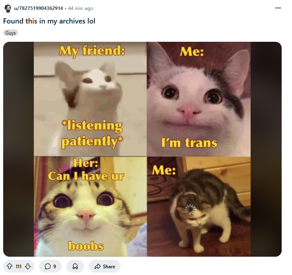Click the loading spinner on the cat's head
Image resolution: width=292 pixels, height=275 pixels.
coord(190,209)
